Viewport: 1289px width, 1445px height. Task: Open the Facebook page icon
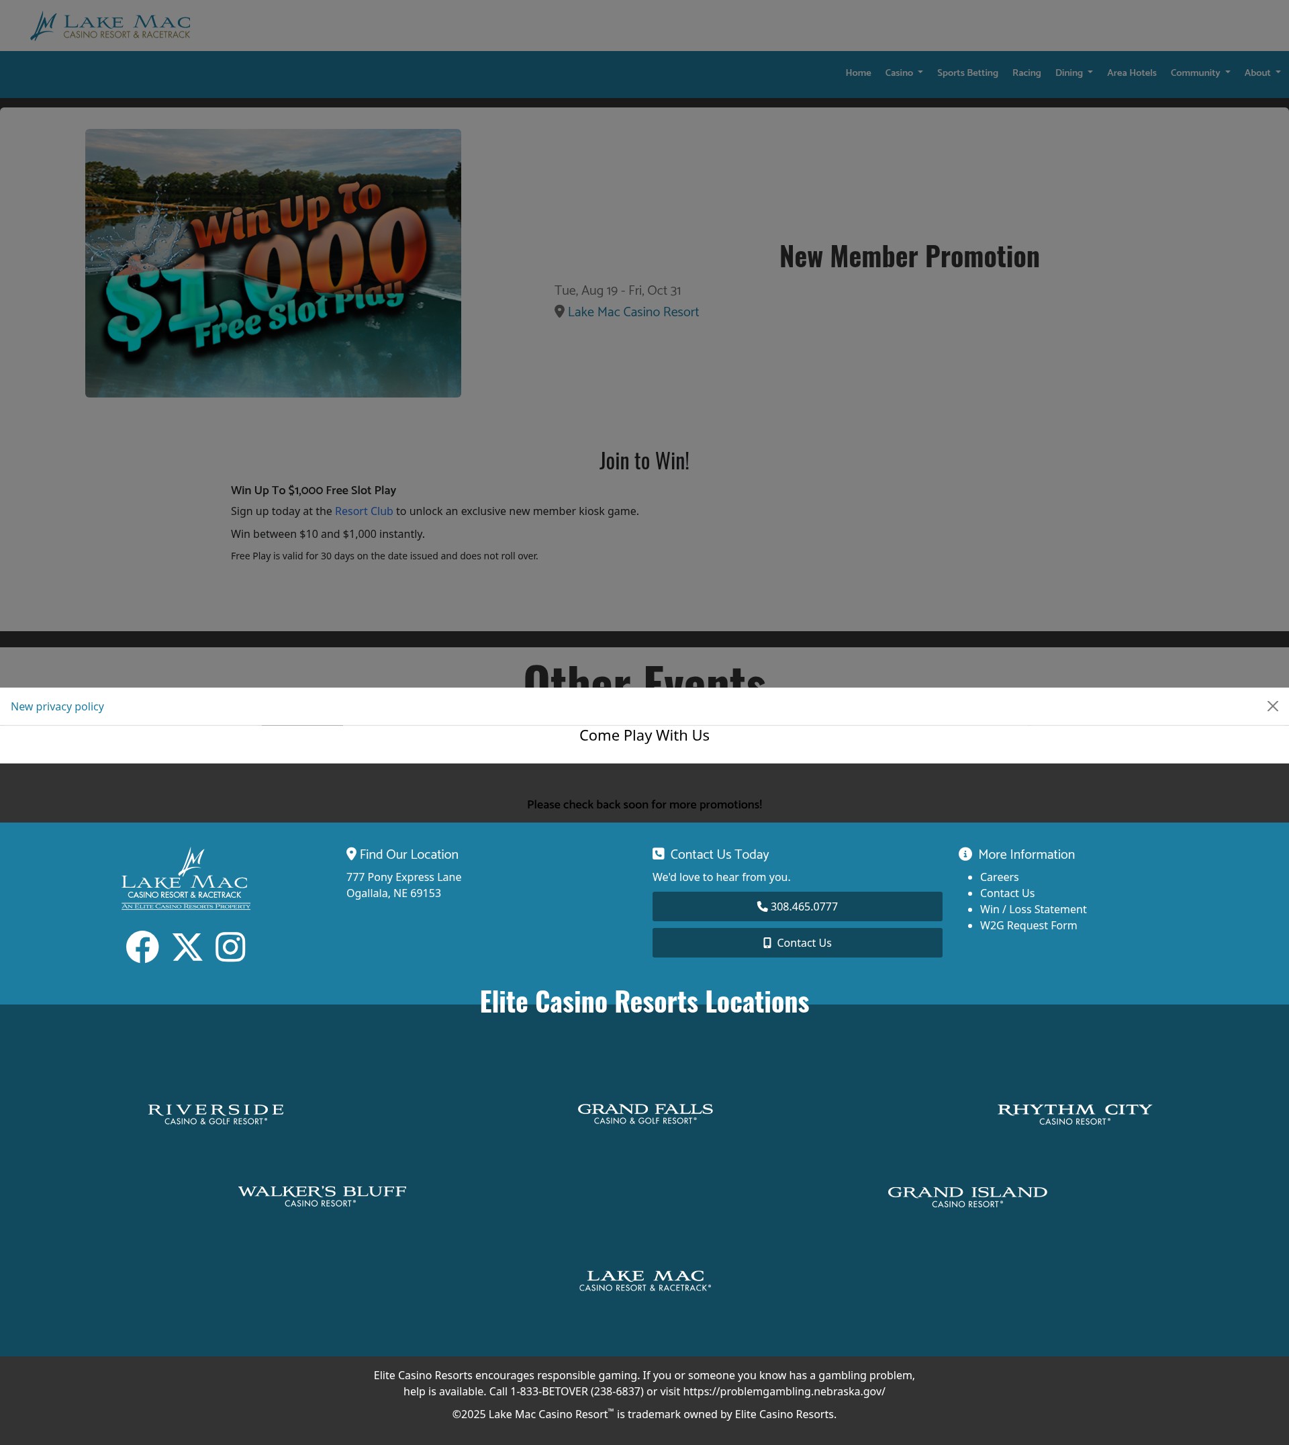[x=142, y=947]
